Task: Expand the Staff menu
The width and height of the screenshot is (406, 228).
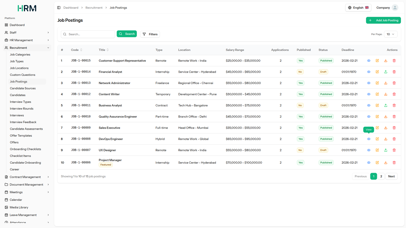Action: point(27,33)
